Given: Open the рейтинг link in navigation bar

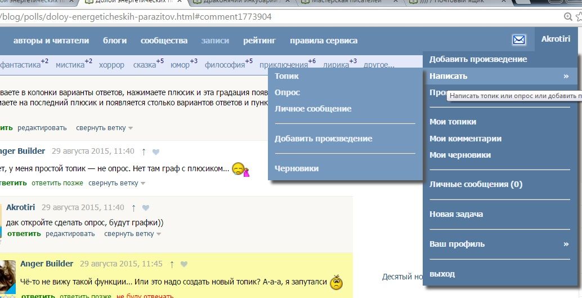Looking at the screenshot, I should [259, 41].
